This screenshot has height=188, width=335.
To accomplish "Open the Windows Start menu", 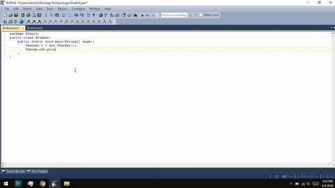I will (6, 183).
